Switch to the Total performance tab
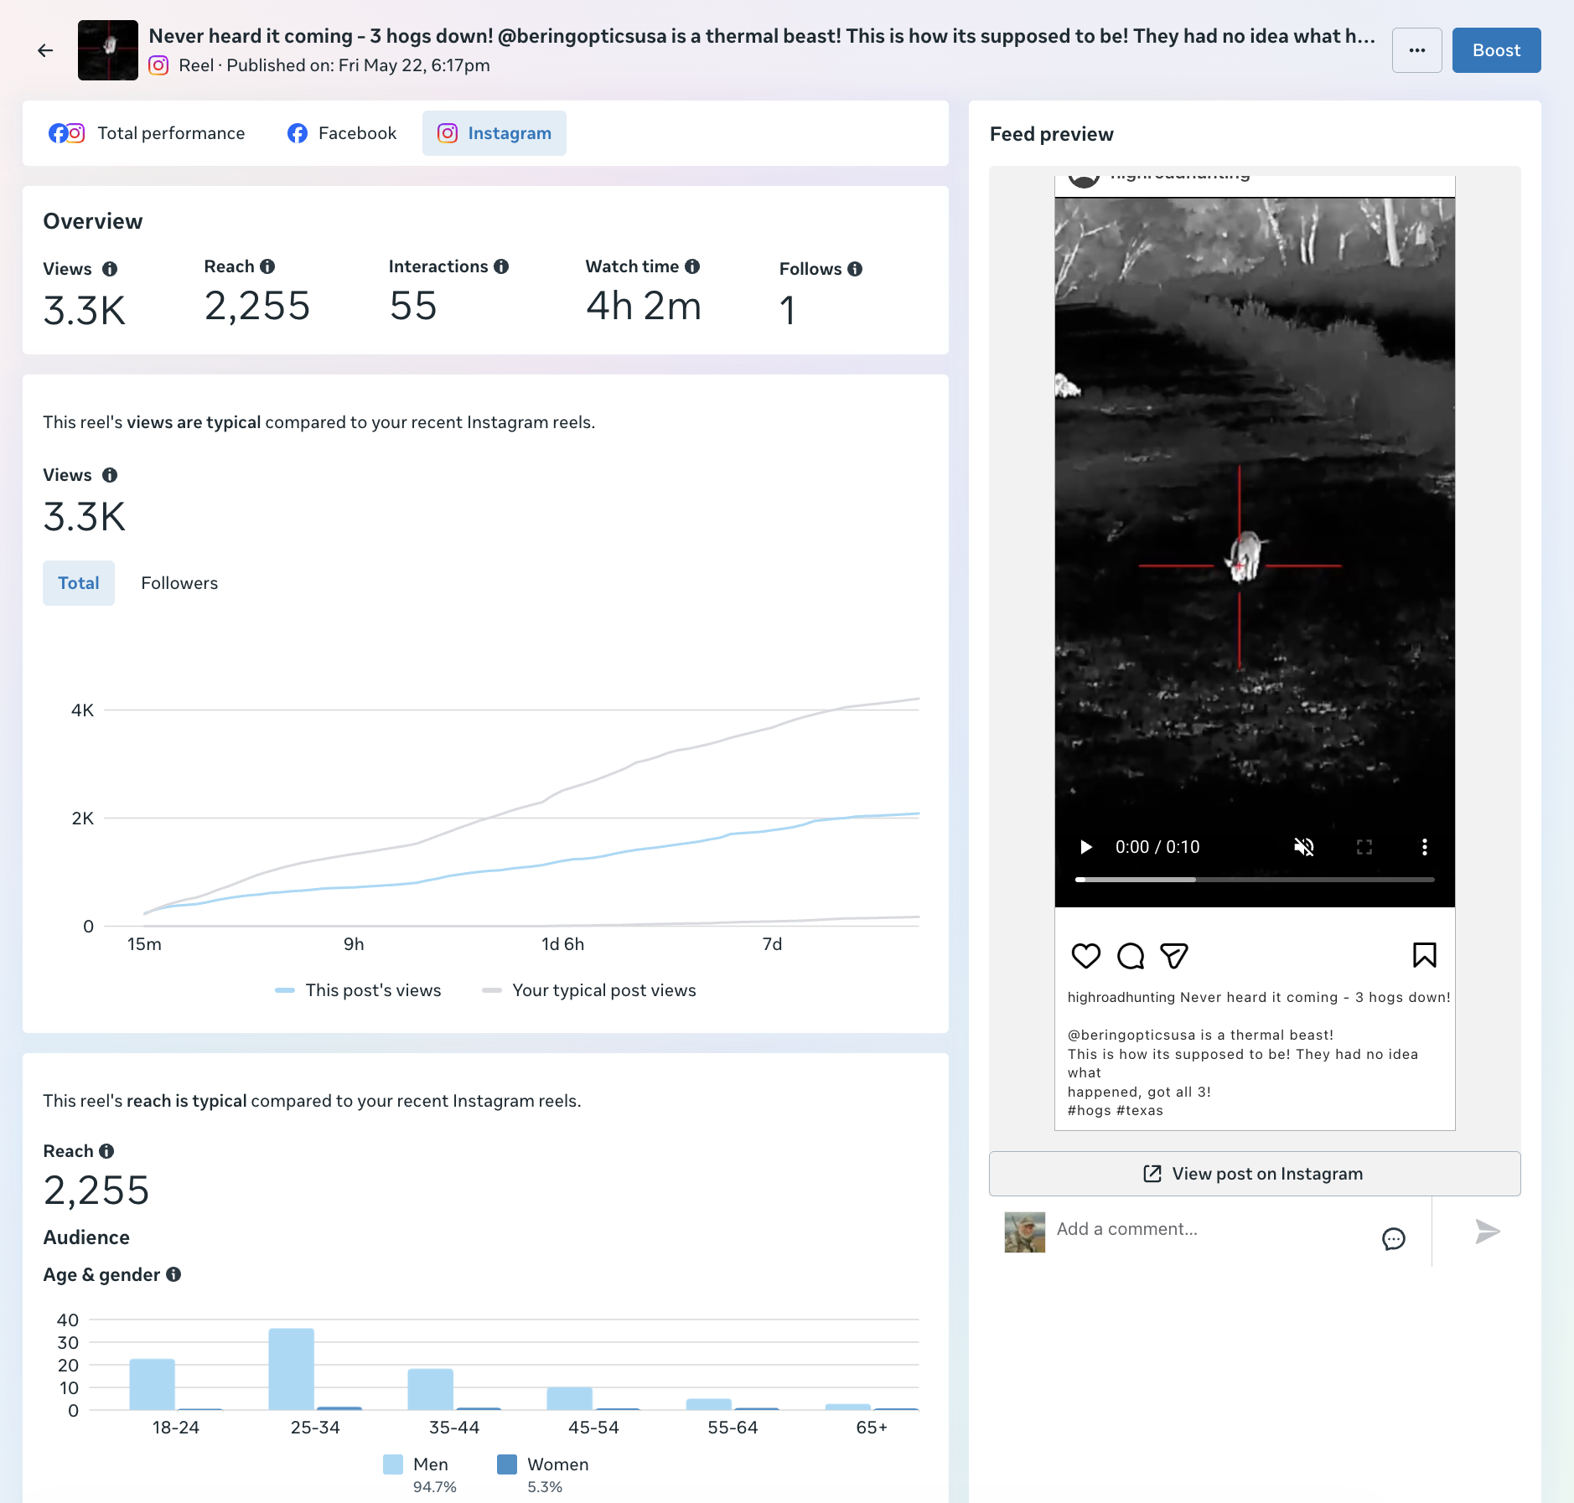1574x1503 pixels. (x=148, y=133)
